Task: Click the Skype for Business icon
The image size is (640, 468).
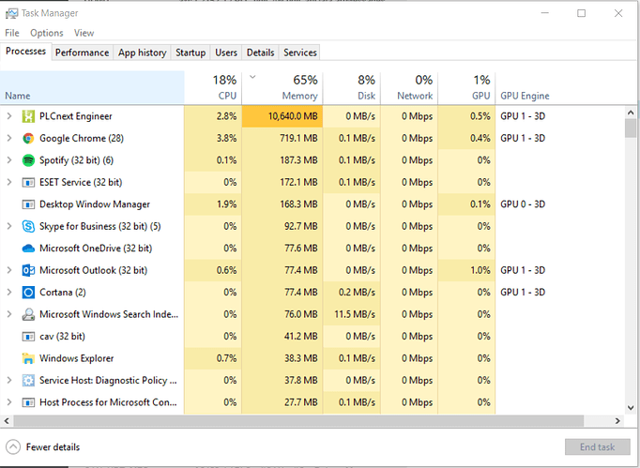Action: pyautogui.click(x=28, y=226)
